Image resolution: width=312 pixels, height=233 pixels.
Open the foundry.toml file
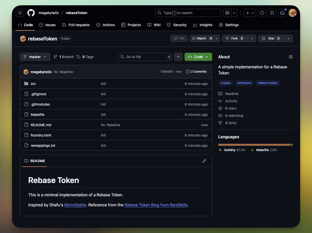41,135
